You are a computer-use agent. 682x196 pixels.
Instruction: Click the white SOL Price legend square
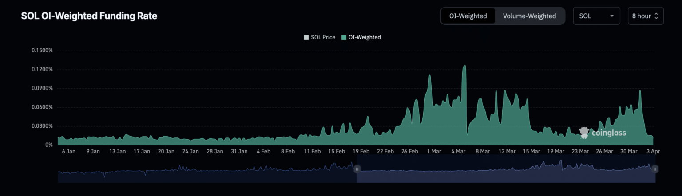click(306, 37)
